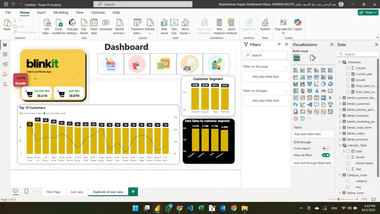This screenshot has height=214, width=380.
Task: Check the Current_year measure checkbox
Action: point(348,74)
